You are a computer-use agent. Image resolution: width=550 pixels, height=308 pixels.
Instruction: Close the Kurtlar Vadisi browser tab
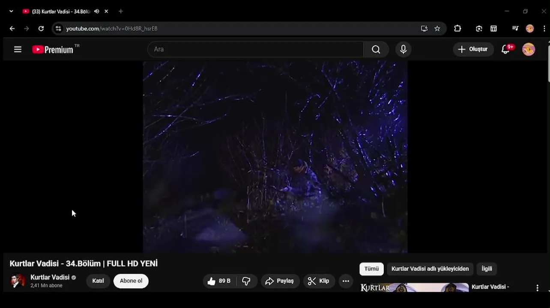pos(106,11)
